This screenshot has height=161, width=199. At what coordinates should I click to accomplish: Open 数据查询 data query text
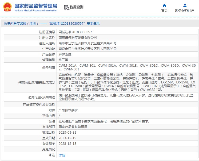(x=76, y=7)
